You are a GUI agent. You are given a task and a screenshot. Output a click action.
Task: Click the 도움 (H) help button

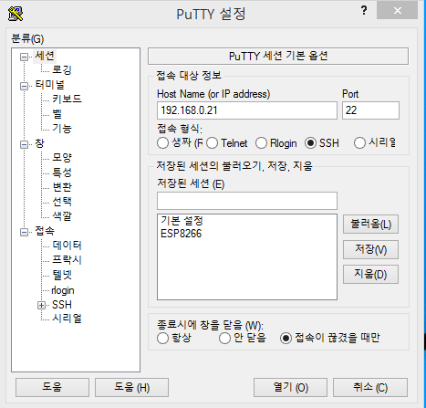(131, 387)
